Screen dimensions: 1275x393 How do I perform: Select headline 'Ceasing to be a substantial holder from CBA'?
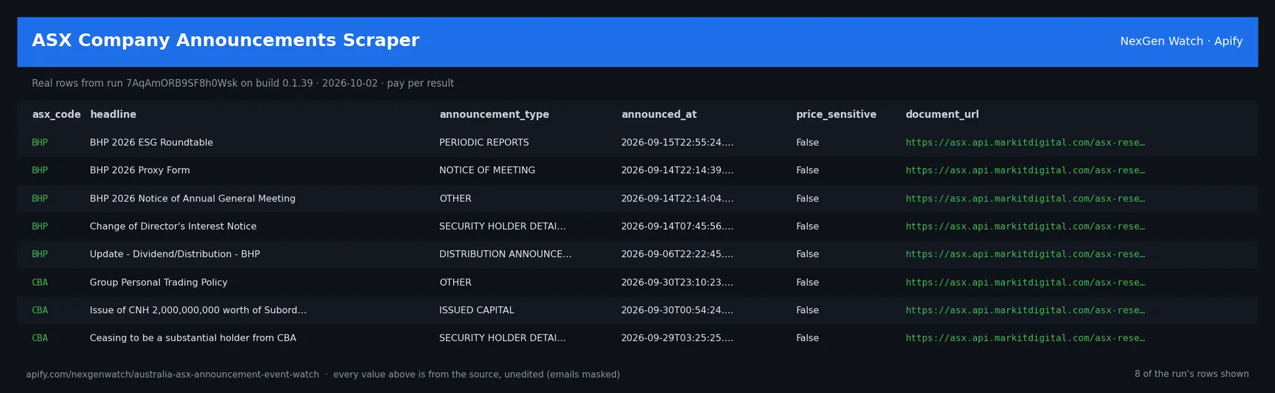point(193,338)
